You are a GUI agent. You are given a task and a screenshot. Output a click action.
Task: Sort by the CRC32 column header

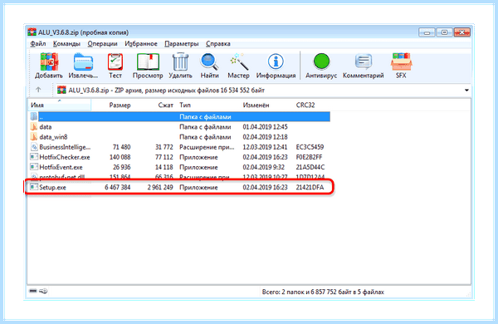point(305,105)
